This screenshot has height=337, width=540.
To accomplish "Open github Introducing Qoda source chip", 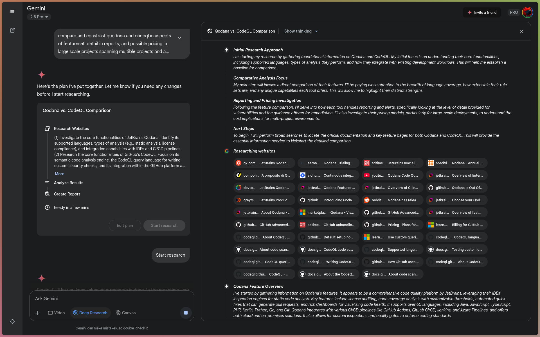I will 328,200.
